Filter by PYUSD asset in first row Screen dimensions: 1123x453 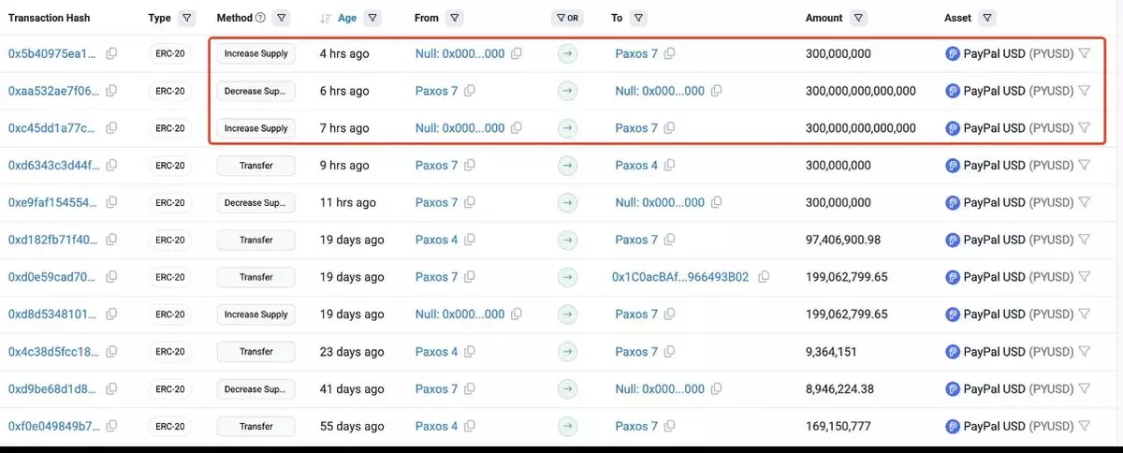pos(1085,54)
